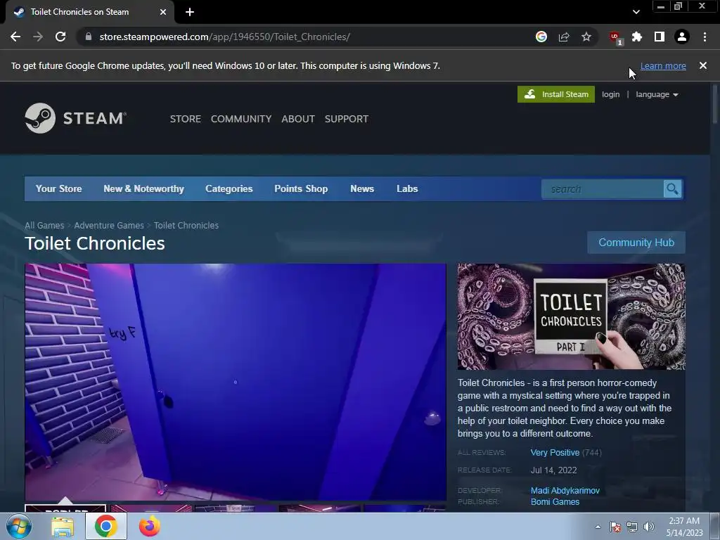Expand the language dropdown
The height and width of the screenshot is (540, 720).
pyautogui.click(x=657, y=94)
